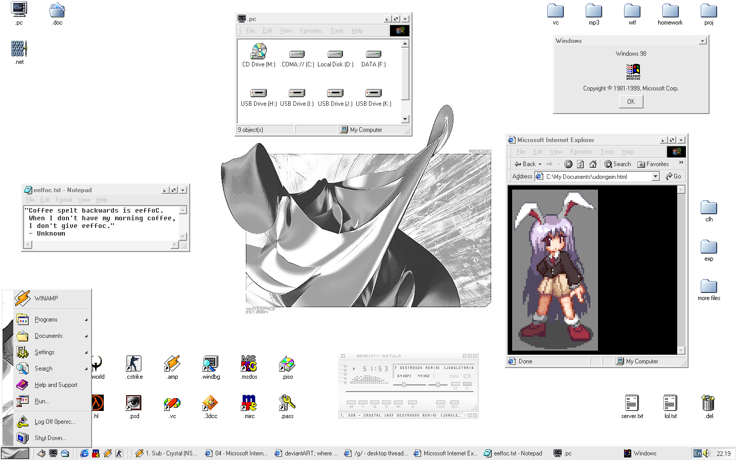Toggle Shuffle in Winamp player

[441, 403]
